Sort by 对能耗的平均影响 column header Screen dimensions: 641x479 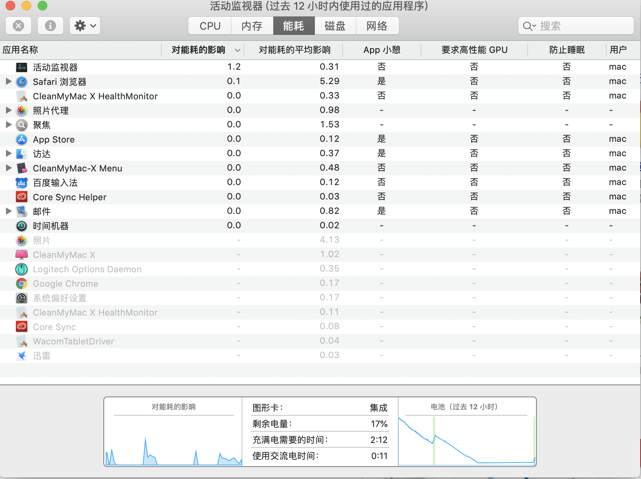[x=294, y=50]
